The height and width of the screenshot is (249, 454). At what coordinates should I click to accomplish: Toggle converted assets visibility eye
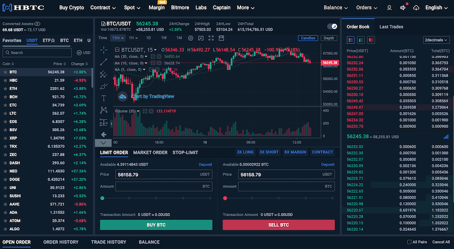click(x=37, y=24)
